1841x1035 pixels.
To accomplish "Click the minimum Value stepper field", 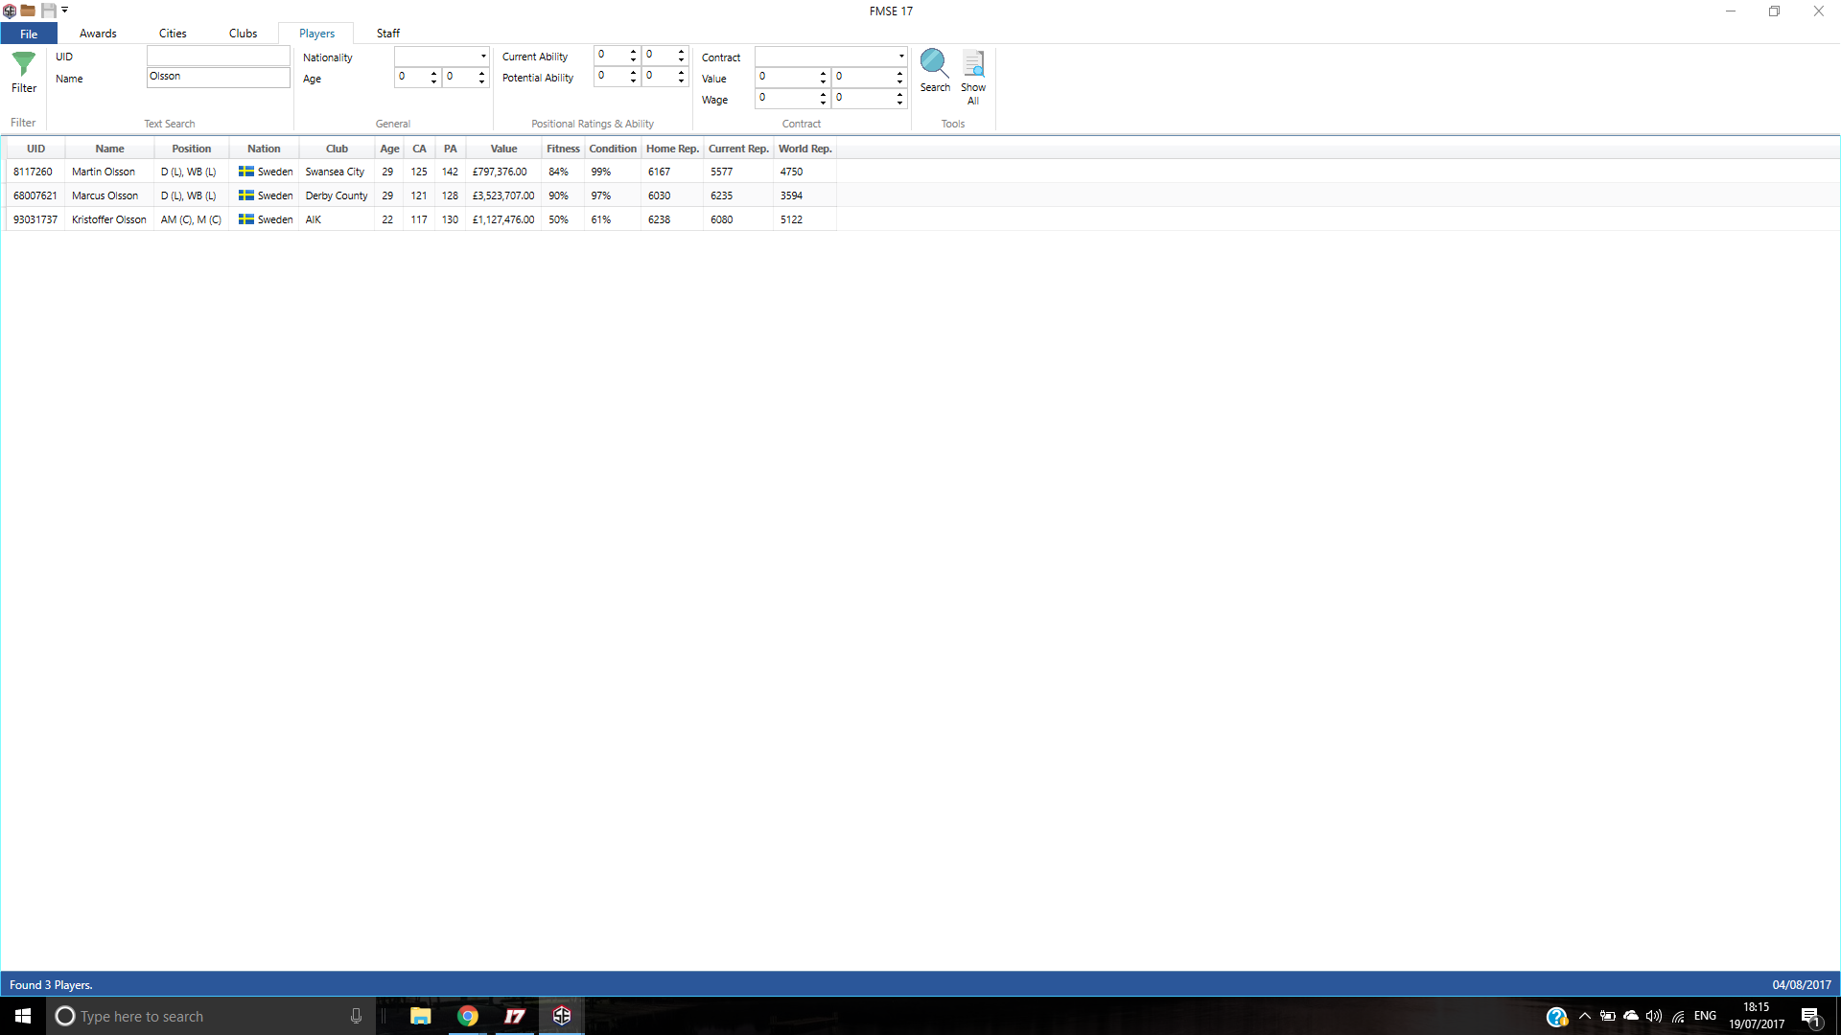I will [x=792, y=77].
